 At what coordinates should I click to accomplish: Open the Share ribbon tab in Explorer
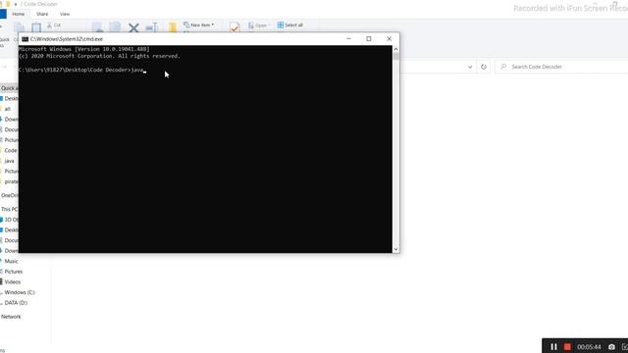pos(42,14)
